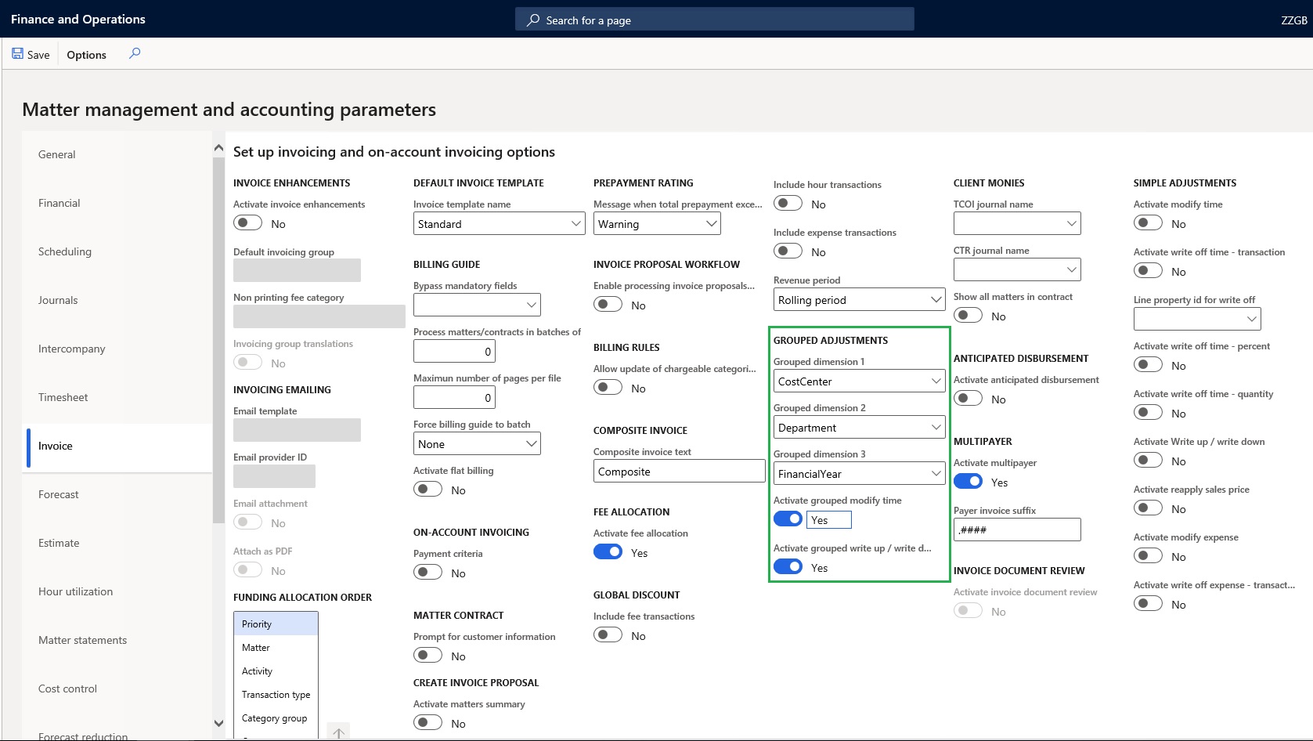Open CTR journal name dropdown

pos(1072,269)
